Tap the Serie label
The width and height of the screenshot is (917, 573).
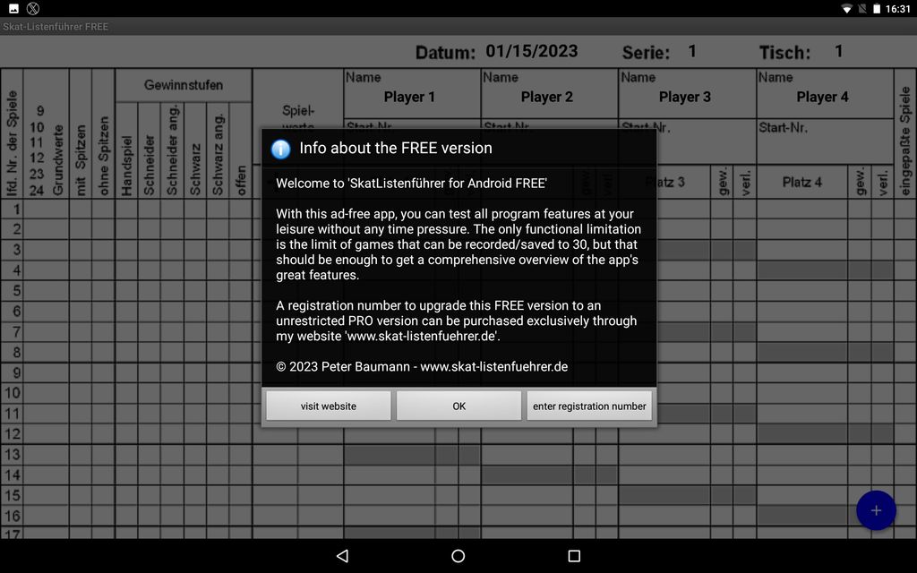[x=646, y=53]
